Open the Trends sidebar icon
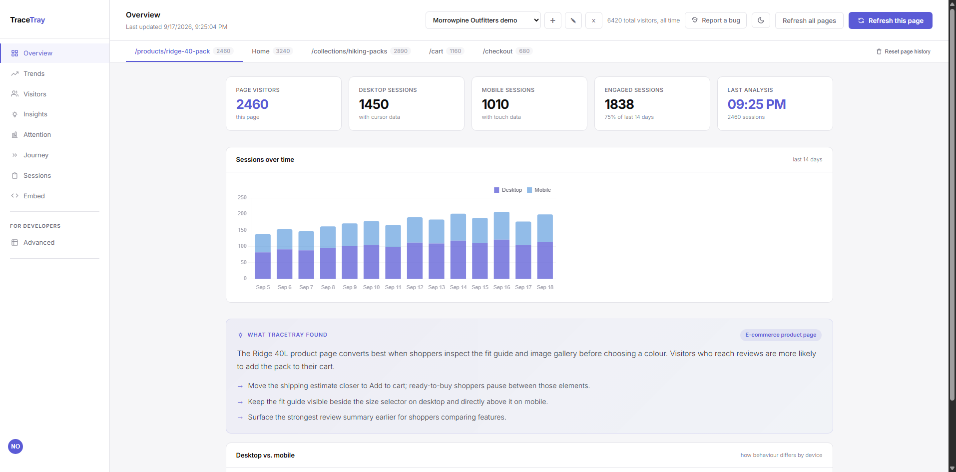The height and width of the screenshot is (472, 956). (x=15, y=73)
